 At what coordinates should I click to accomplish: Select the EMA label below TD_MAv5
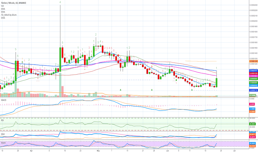(x=3, y=18)
